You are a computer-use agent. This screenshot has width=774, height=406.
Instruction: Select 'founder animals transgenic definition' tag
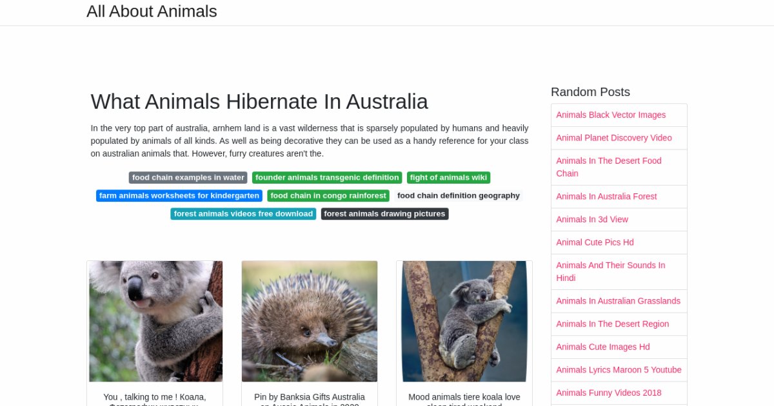(327, 178)
